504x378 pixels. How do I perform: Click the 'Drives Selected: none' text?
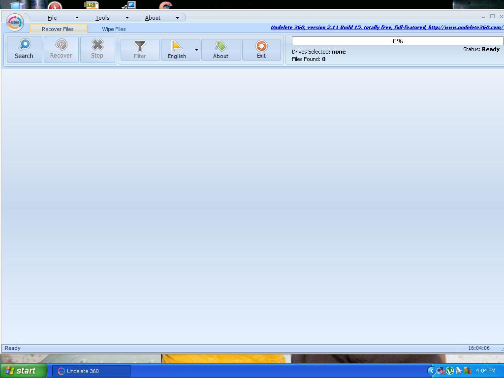pyautogui.click(x=318, y=52)
